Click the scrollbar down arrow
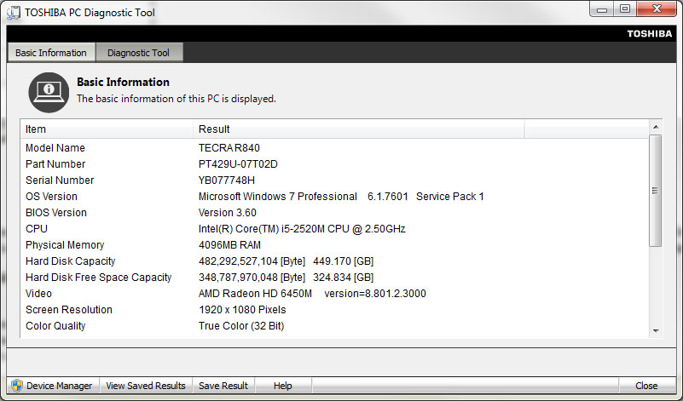Image resolution: width=683 pixels, height=401 pixels. click(x=656, y=331)
